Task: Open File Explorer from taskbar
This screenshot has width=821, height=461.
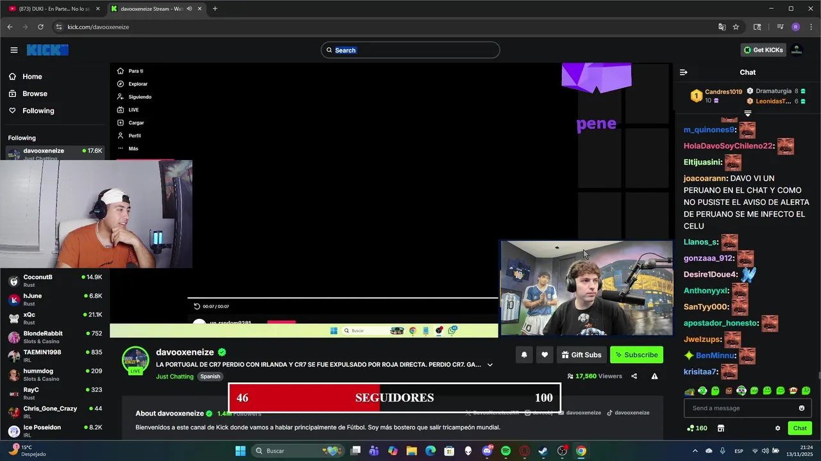Action: (x=412, y=451)
